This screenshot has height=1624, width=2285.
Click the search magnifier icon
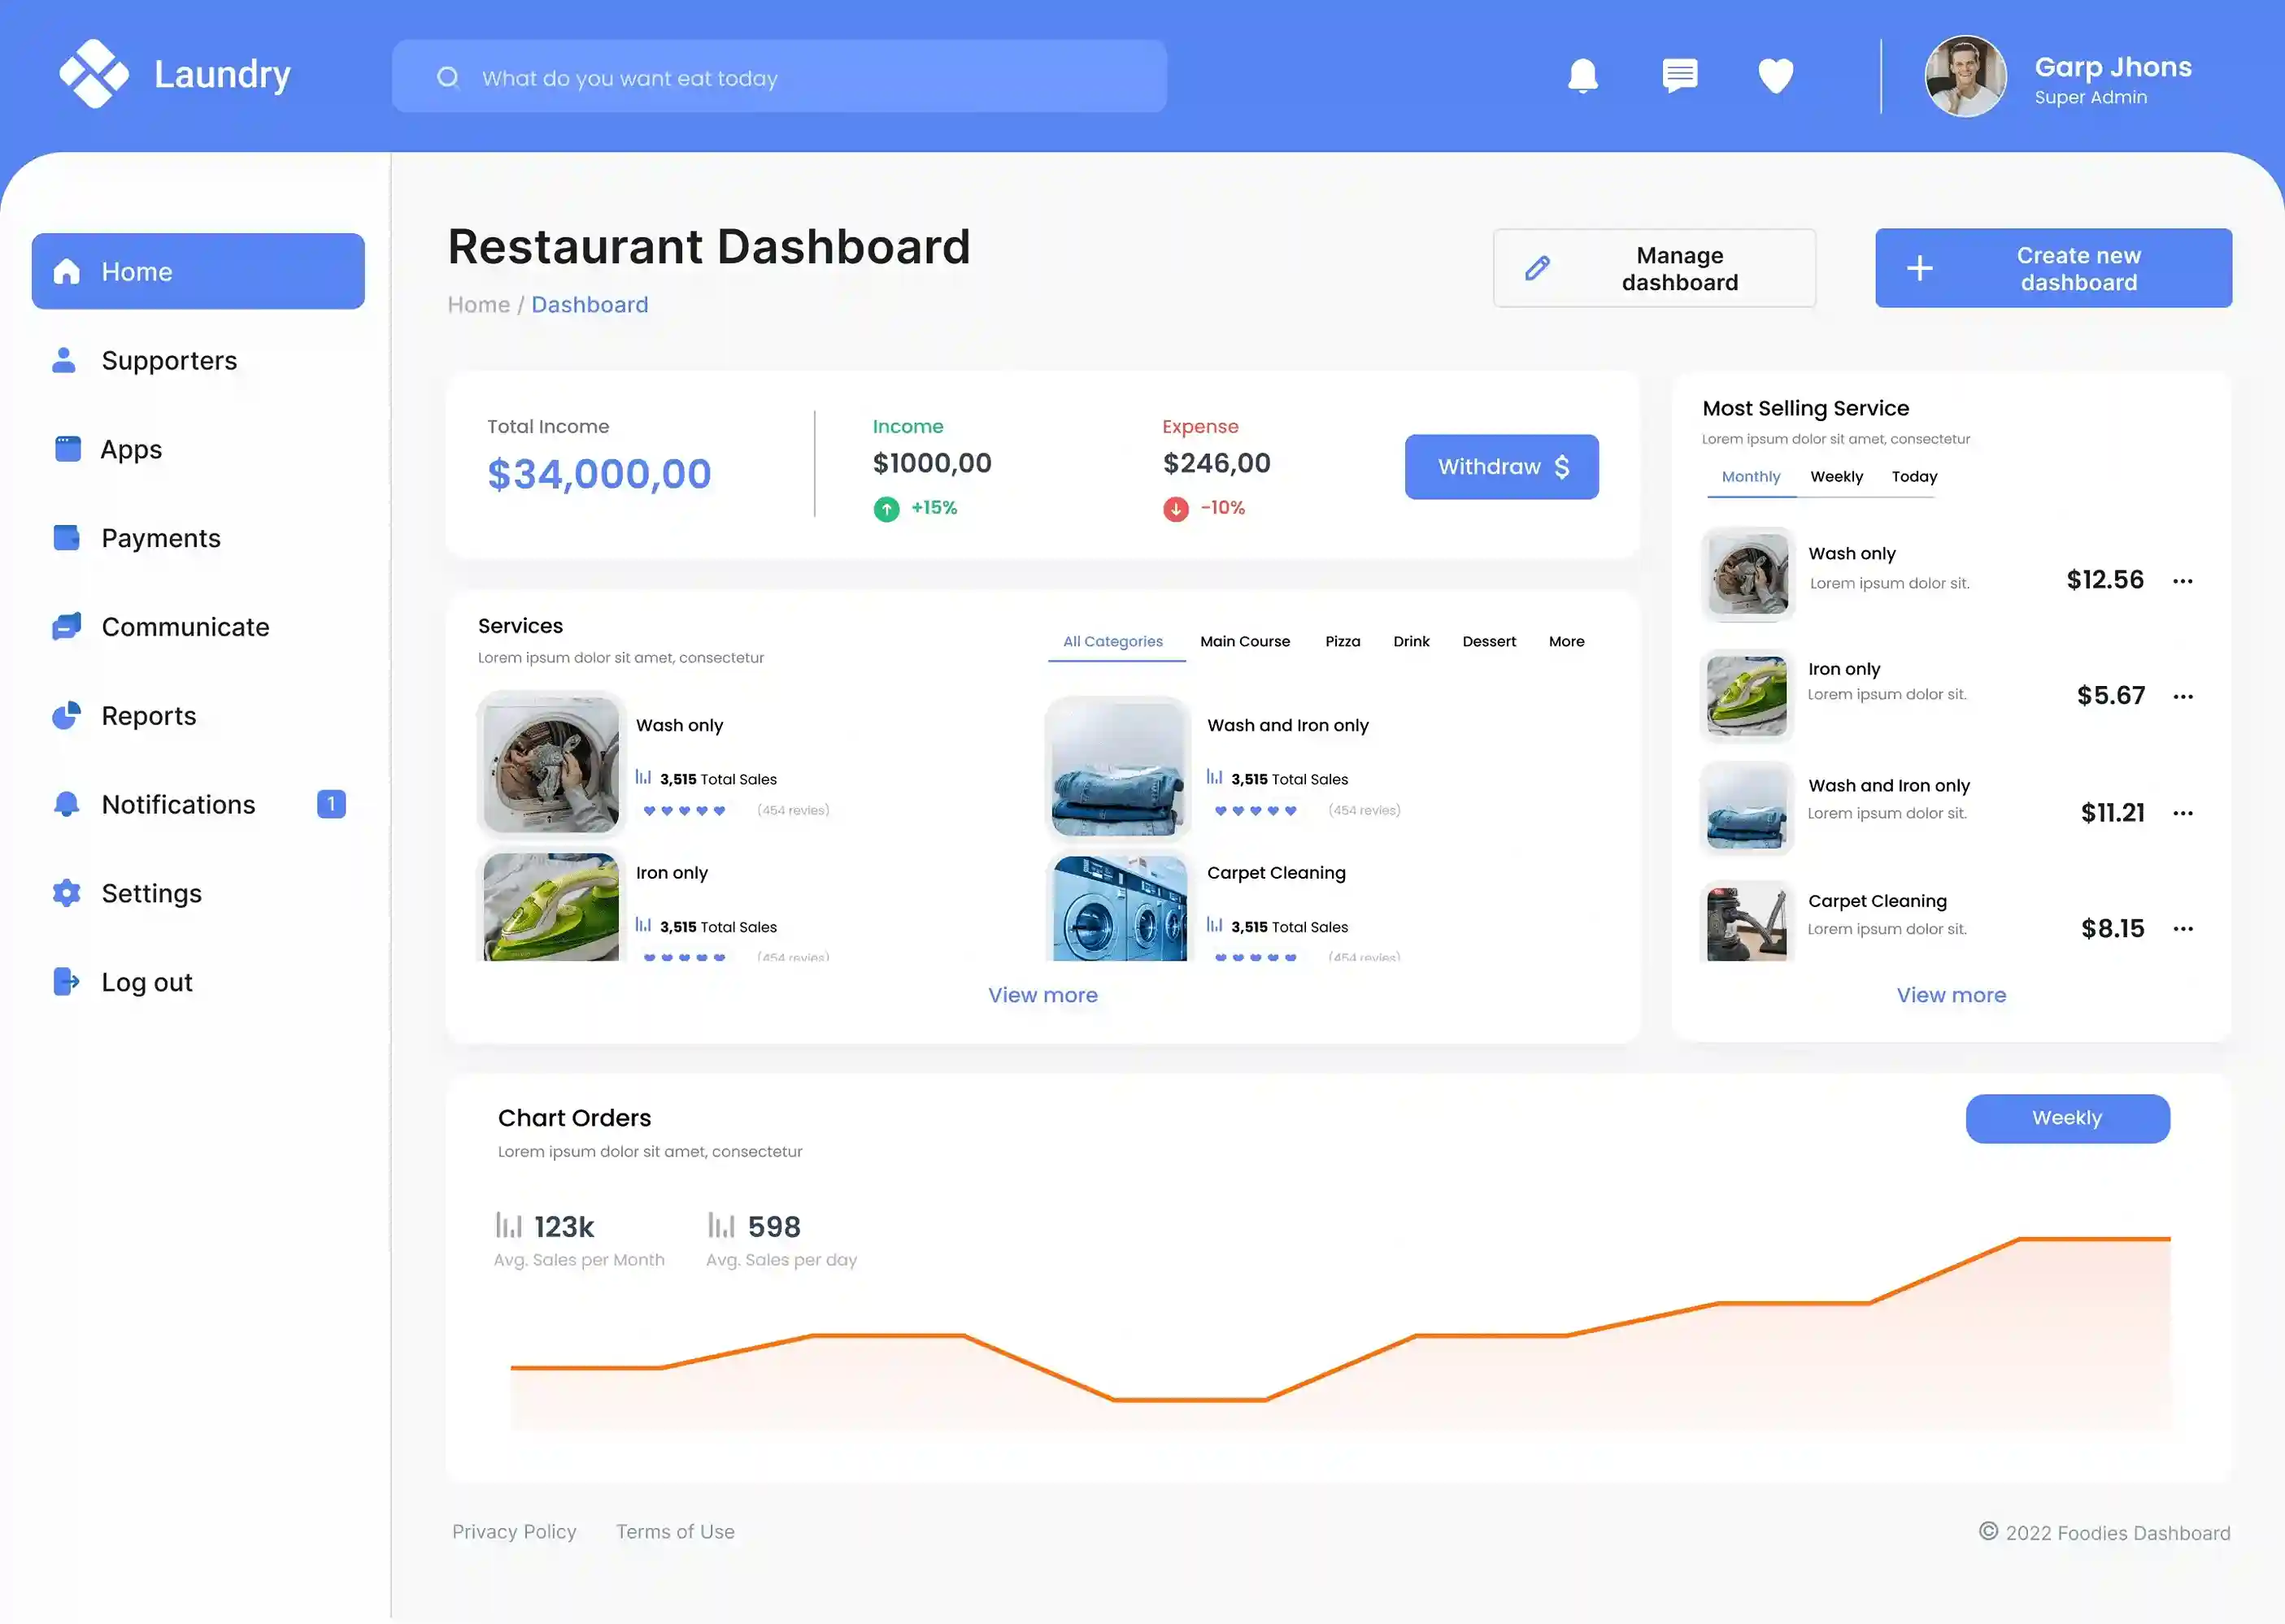pyautogui.click(x=447, y=77)
